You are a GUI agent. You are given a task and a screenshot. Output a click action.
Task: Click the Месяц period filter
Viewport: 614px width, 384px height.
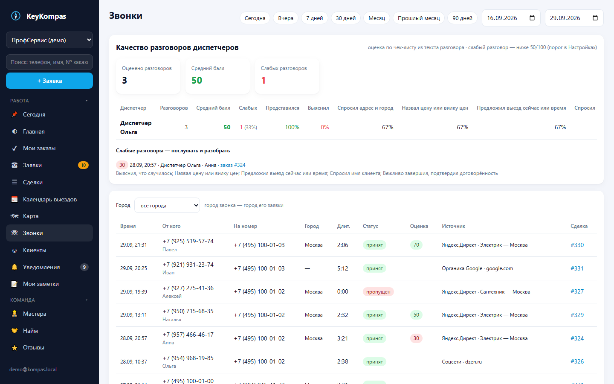click(377, 18)
